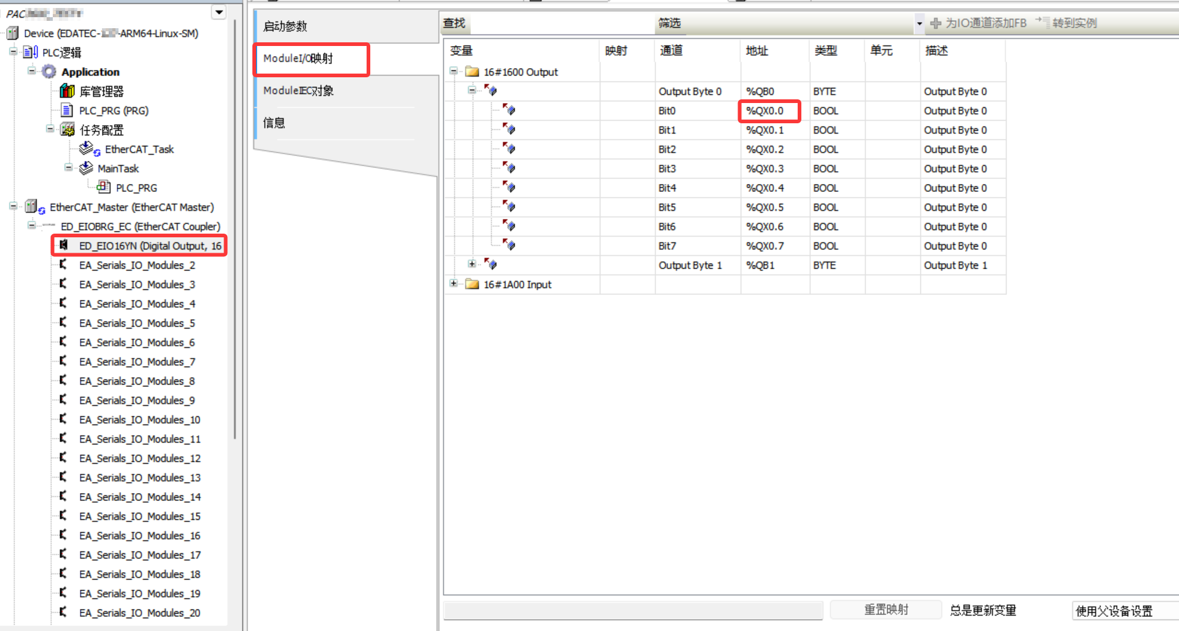Click the Library Manager (库管理器) icon
The height and width of the screenshot is (631, 1179).
(x=67, y=91)
